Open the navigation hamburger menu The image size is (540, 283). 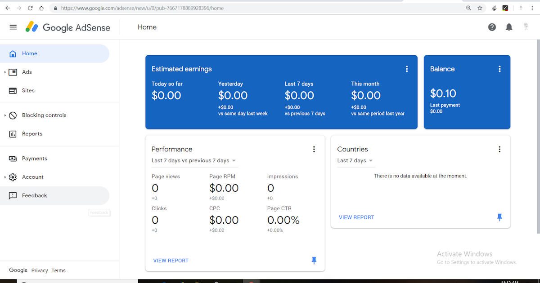point(13,27)
